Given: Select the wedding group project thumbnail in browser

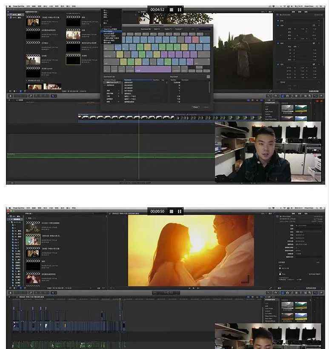Looking at the screenshot, I should point(73,34).
